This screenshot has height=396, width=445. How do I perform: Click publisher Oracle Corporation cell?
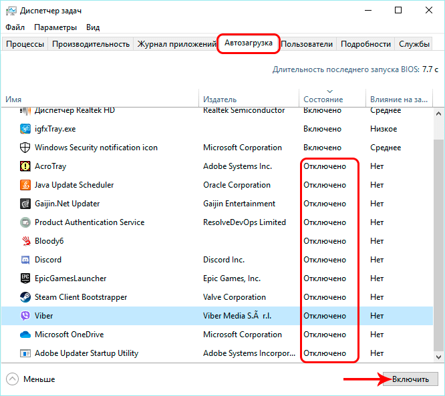click(237, 185)
